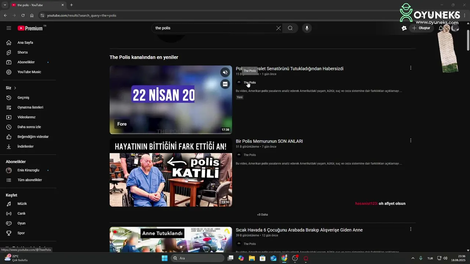Click the page vertical scrollbar

coord(468,40)
